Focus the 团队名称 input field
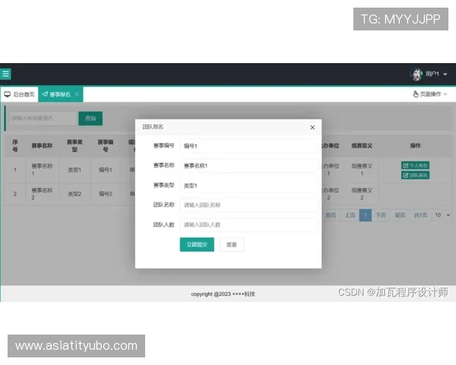 (x=249, y=205)
